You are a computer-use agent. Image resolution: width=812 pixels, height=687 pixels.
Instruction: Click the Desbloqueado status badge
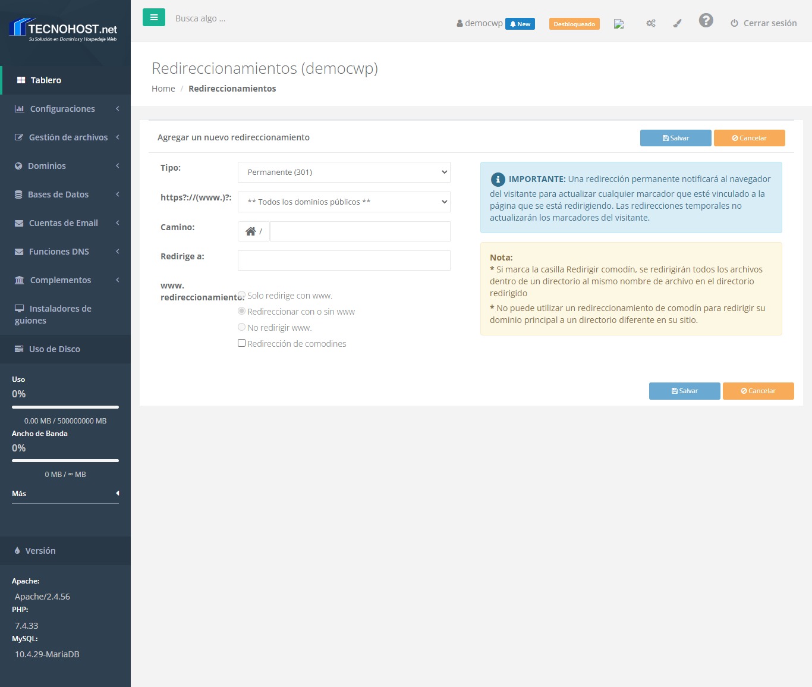[x=574, y=24]
